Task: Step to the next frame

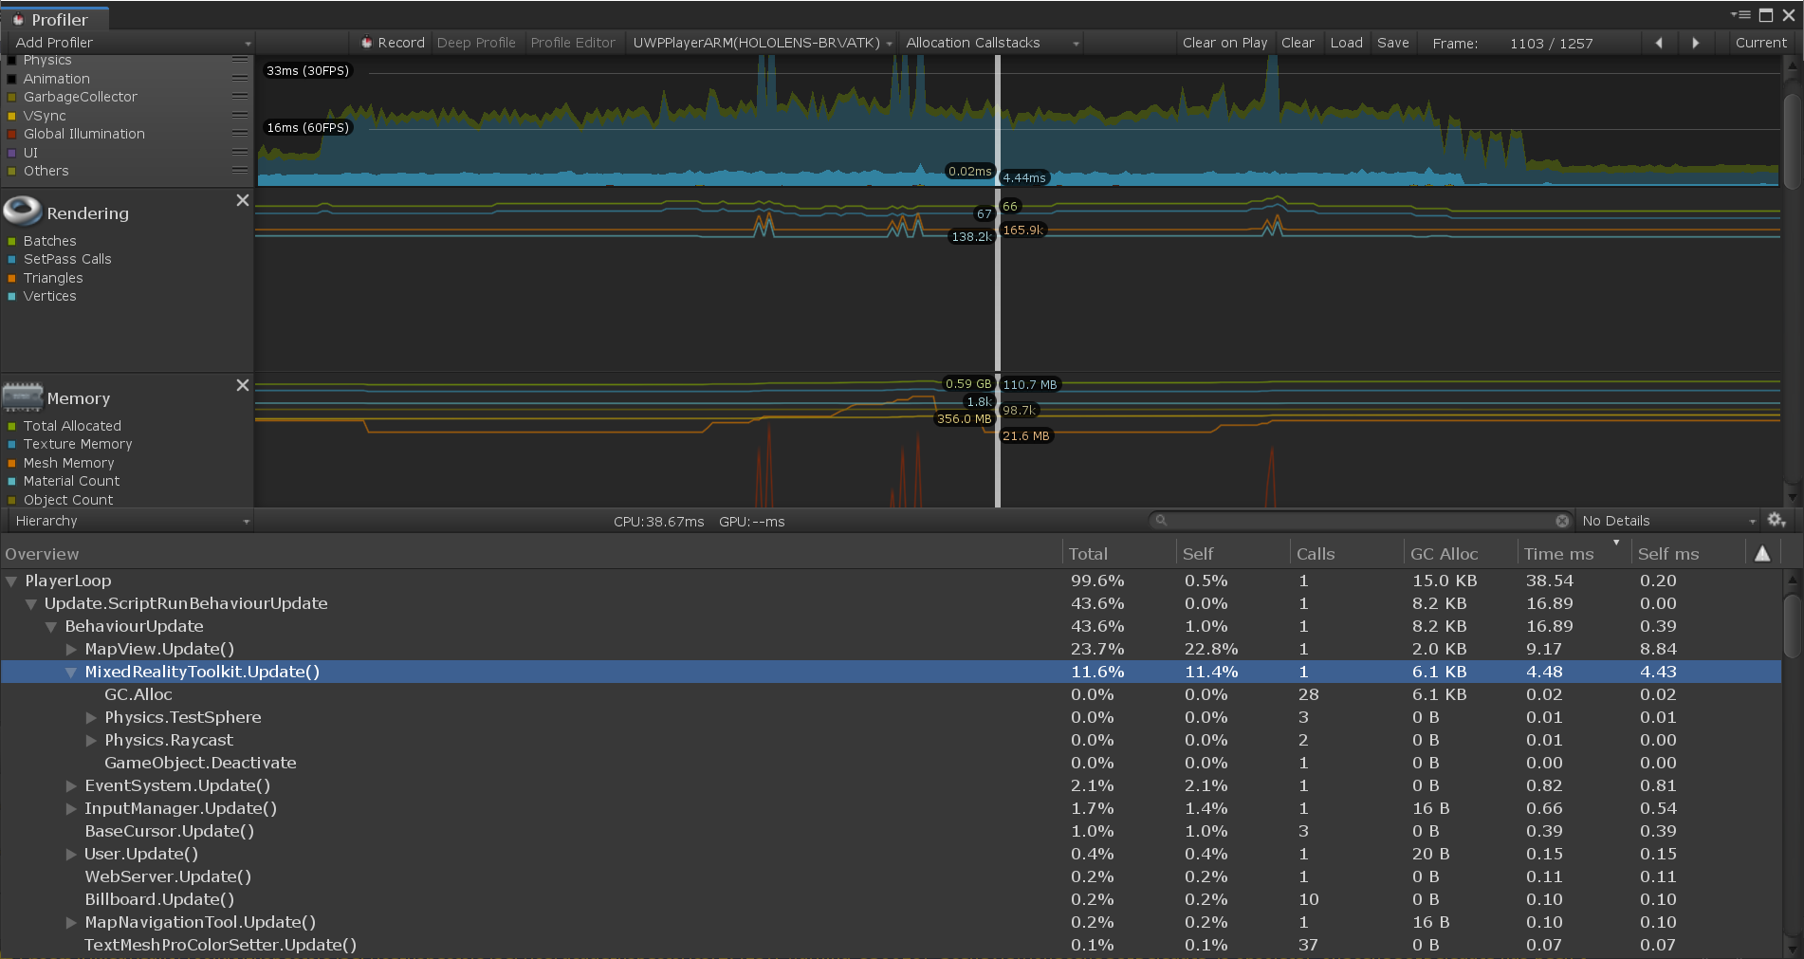Action: (x=1695, y=43)
